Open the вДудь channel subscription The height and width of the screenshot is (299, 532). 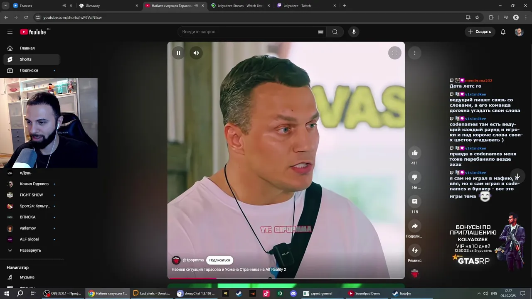click(x=32, y=173)
